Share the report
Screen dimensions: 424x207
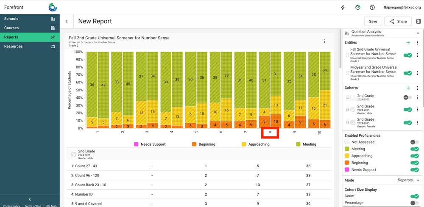coord(398,22)
